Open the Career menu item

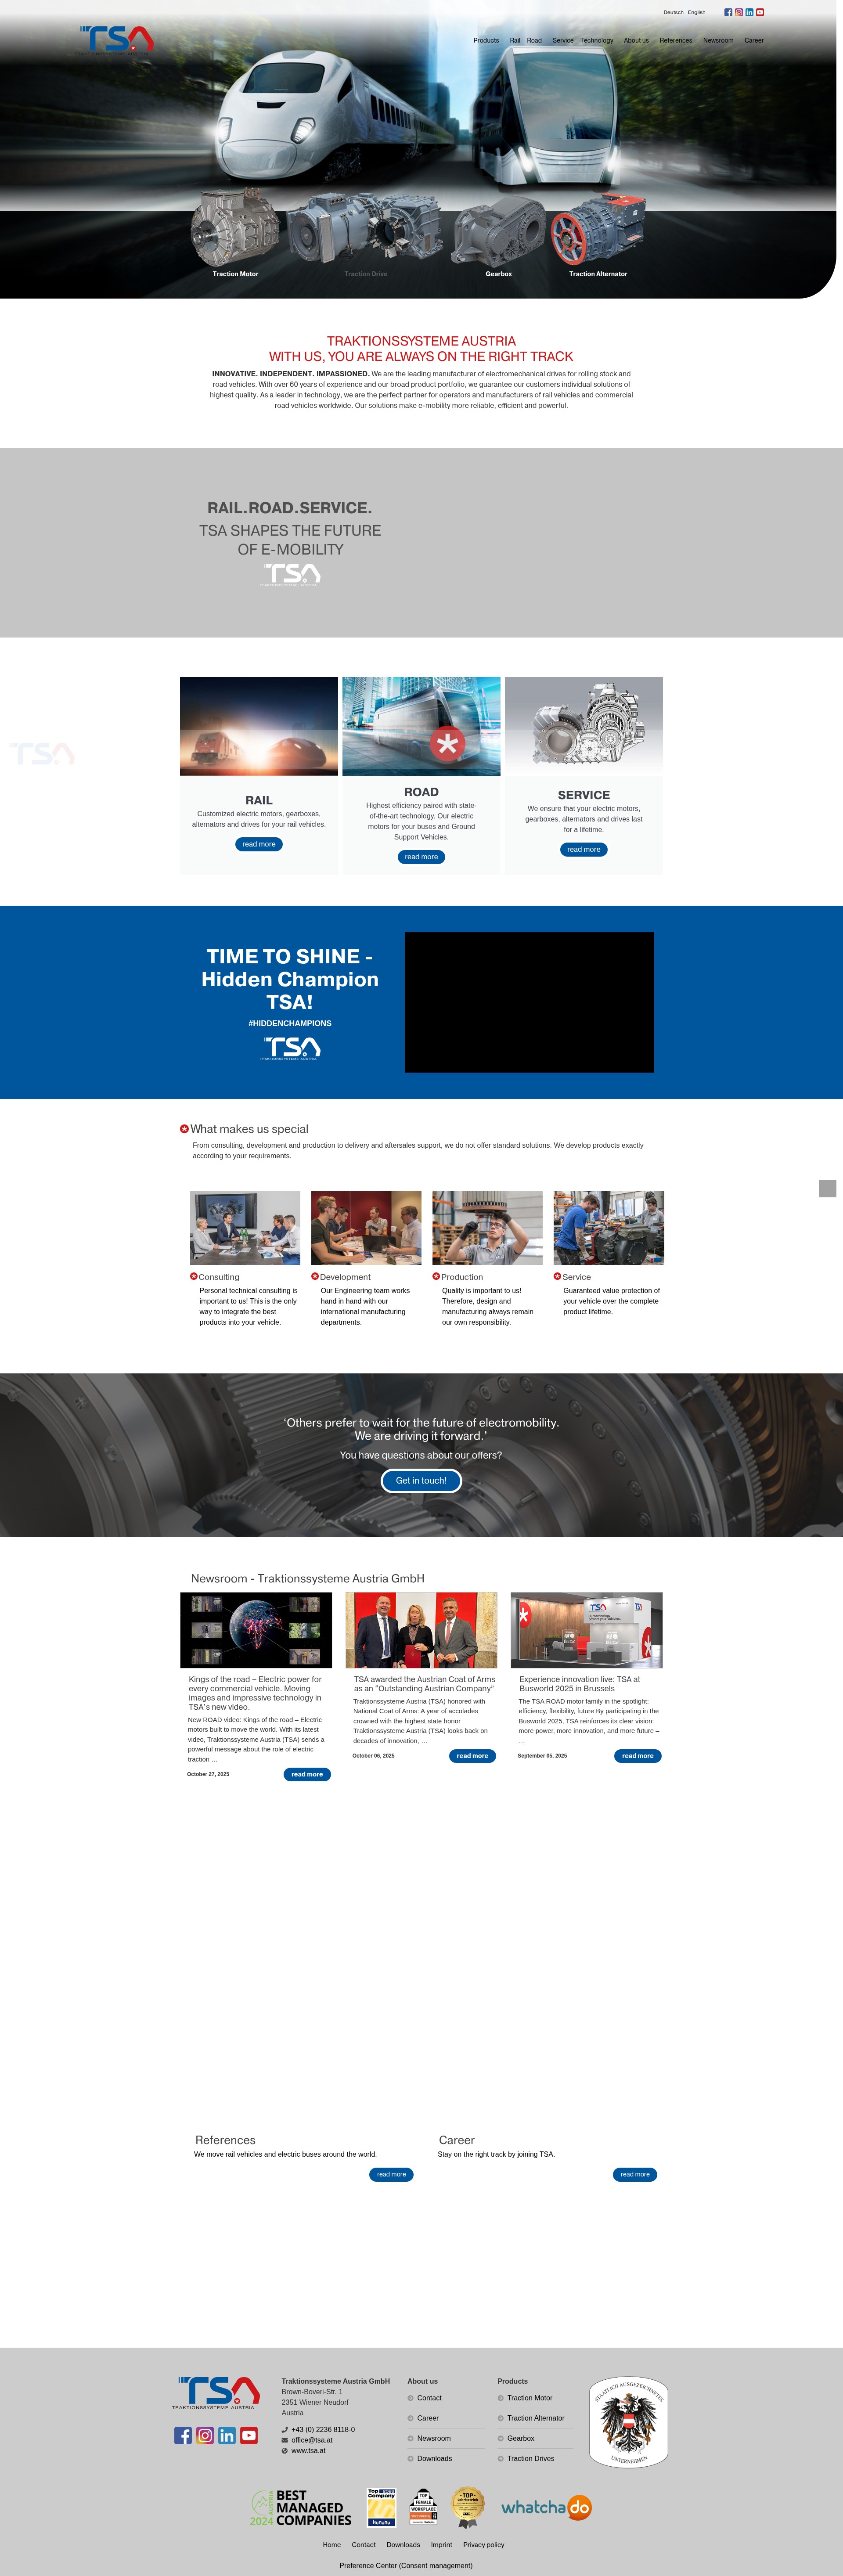(754, 40)
